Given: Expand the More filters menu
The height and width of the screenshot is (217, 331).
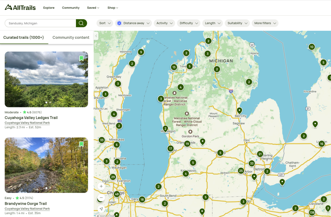Looking at the screenshot, I should pyautogui.click(x=265, y=23).
